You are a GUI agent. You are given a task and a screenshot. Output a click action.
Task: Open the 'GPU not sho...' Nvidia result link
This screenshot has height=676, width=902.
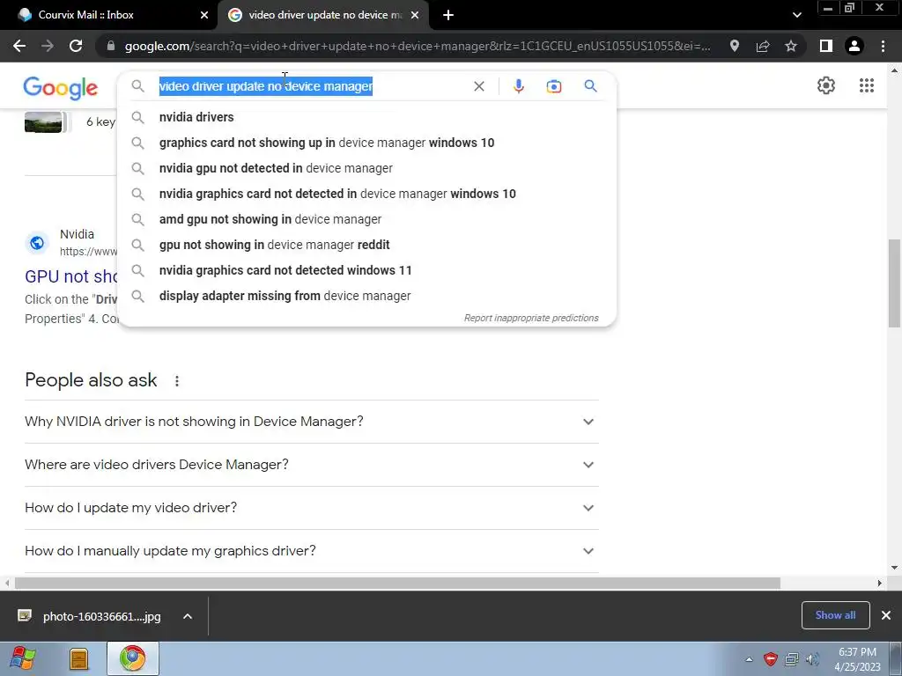click(x=71, y=276)
